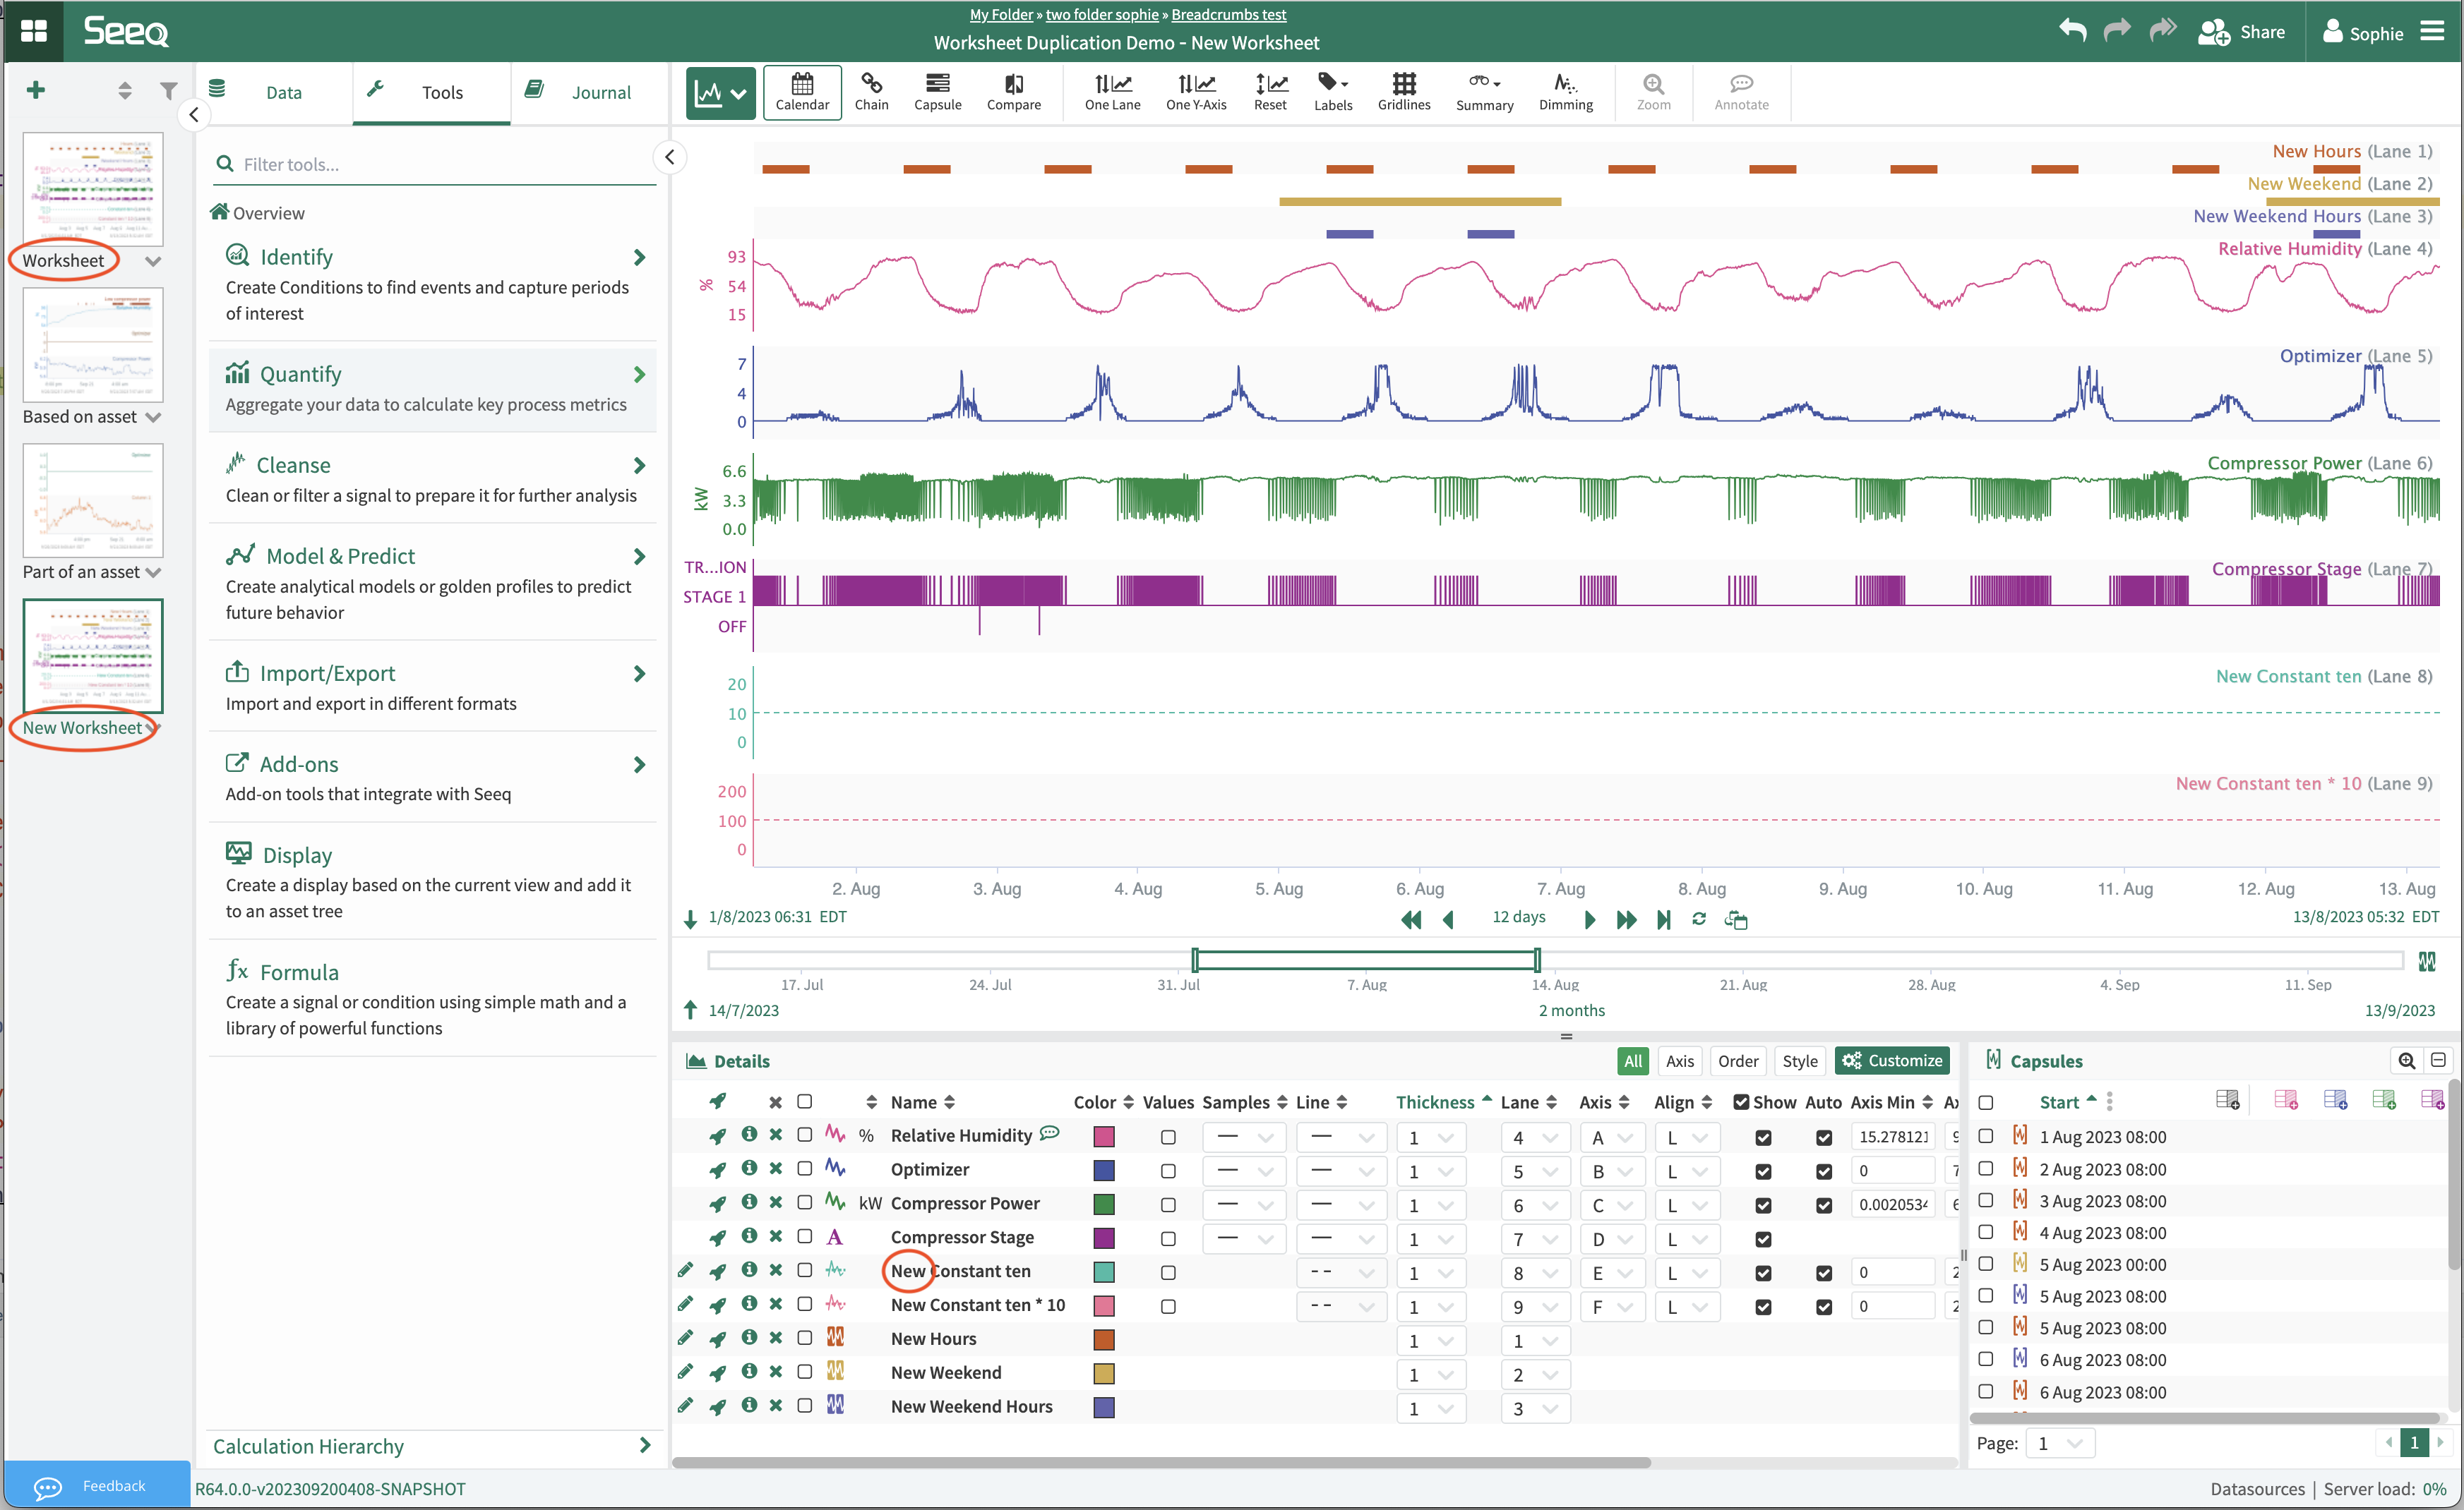Image resolution: width=2464 pixels, height=1510 pixels.
Task: Open the Summary dropdown in toolbar
Action: click(x=1484, y=92)
